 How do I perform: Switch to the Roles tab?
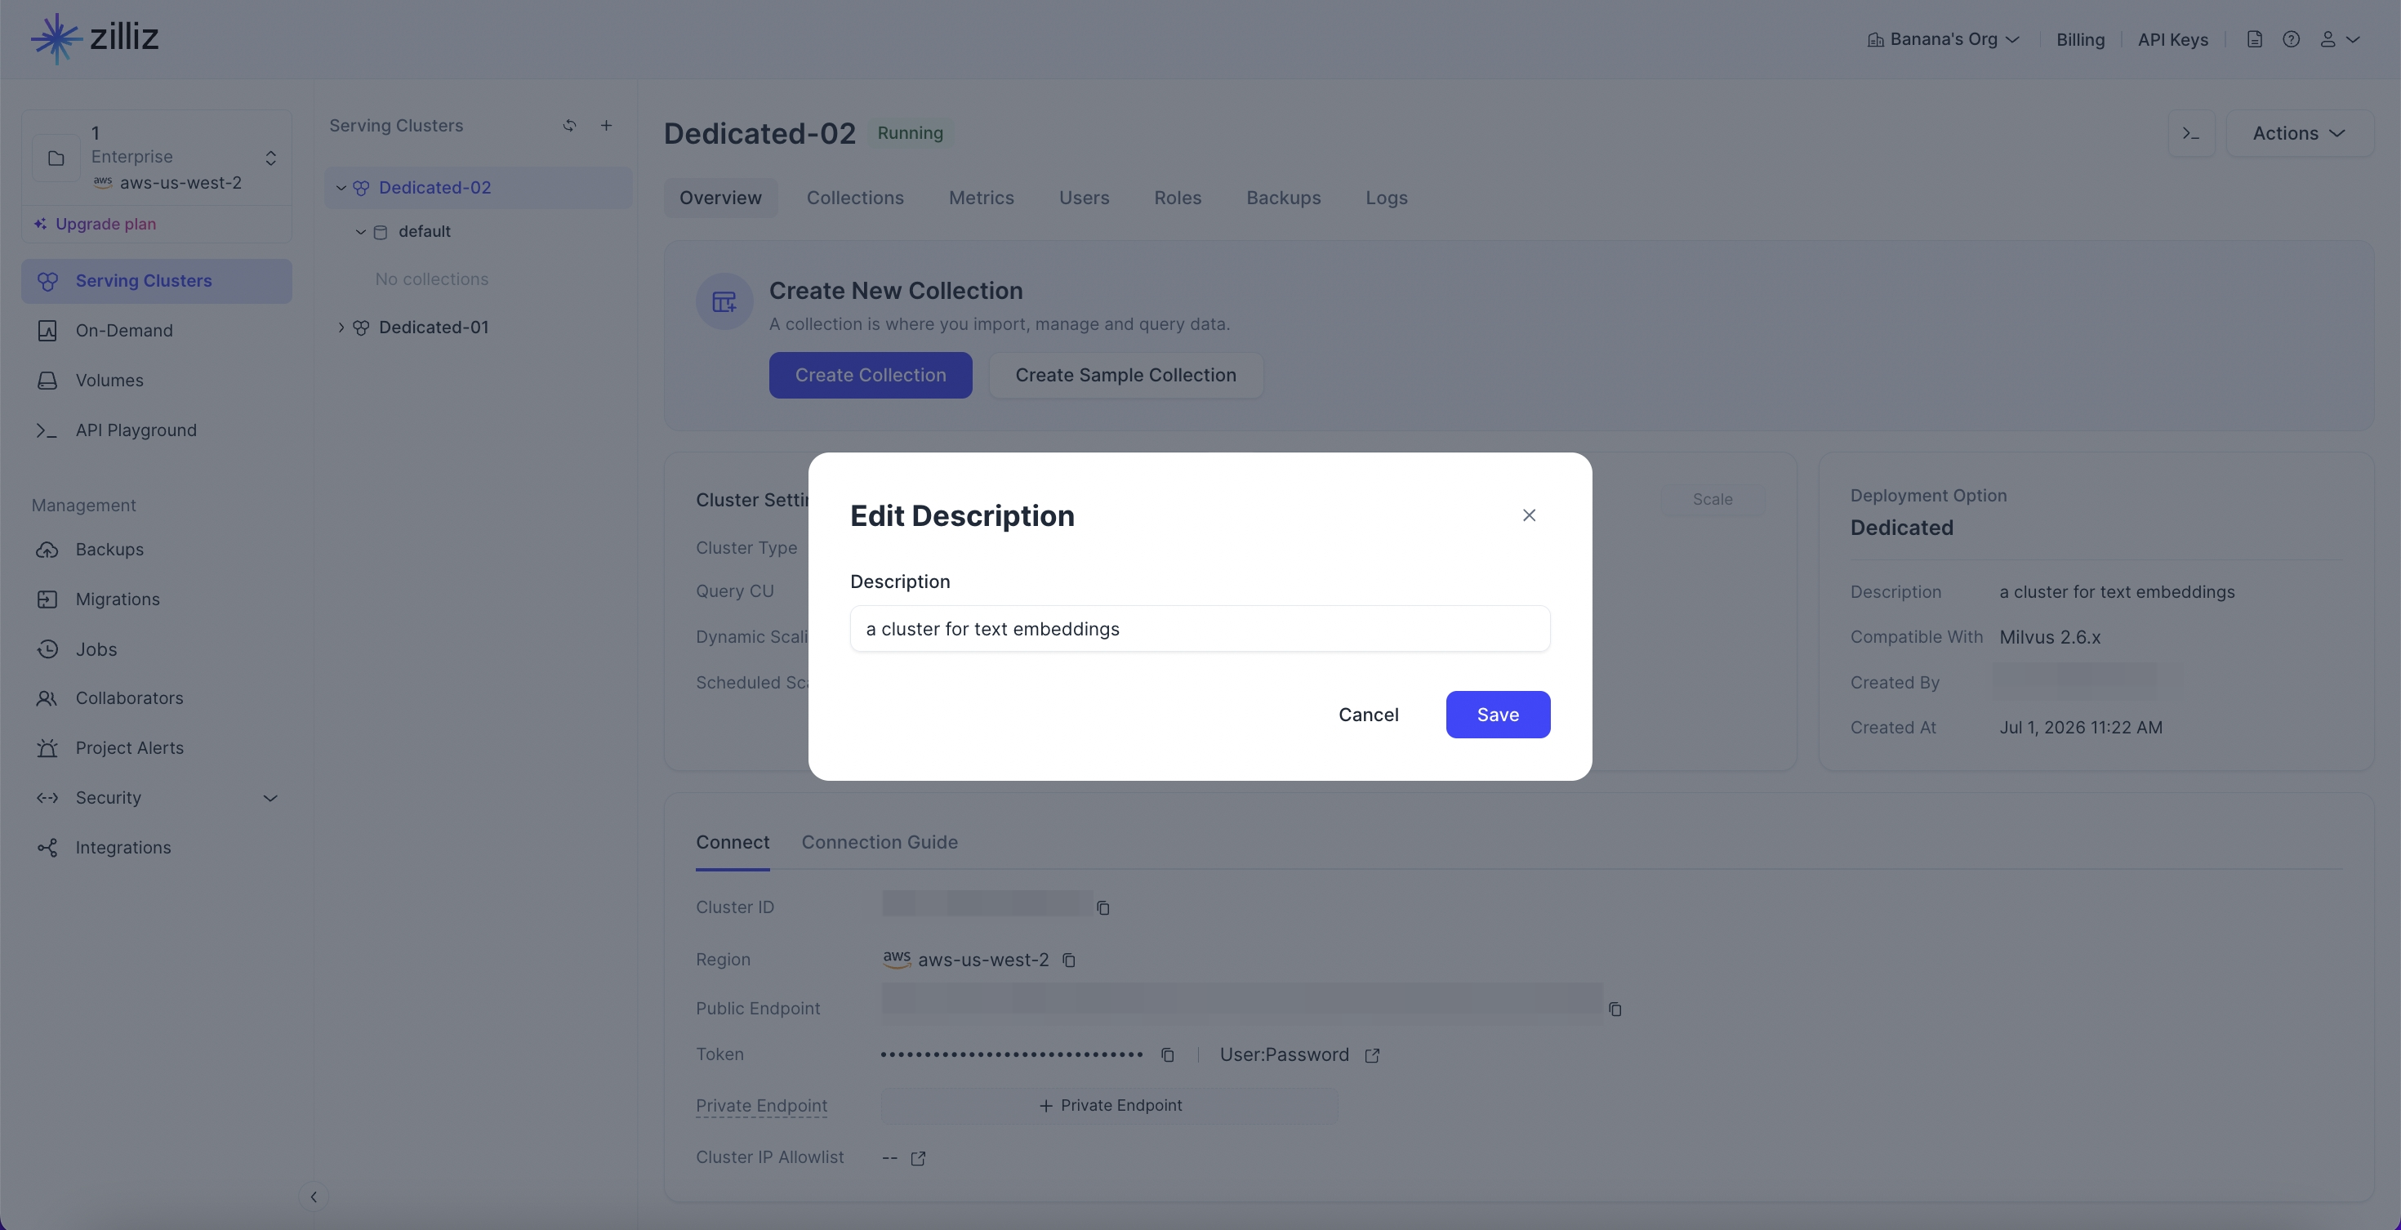(1177, 198)
